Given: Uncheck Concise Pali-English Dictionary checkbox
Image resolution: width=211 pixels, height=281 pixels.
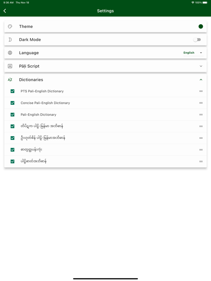Looking at the screenshot, I should coord(12,103).
